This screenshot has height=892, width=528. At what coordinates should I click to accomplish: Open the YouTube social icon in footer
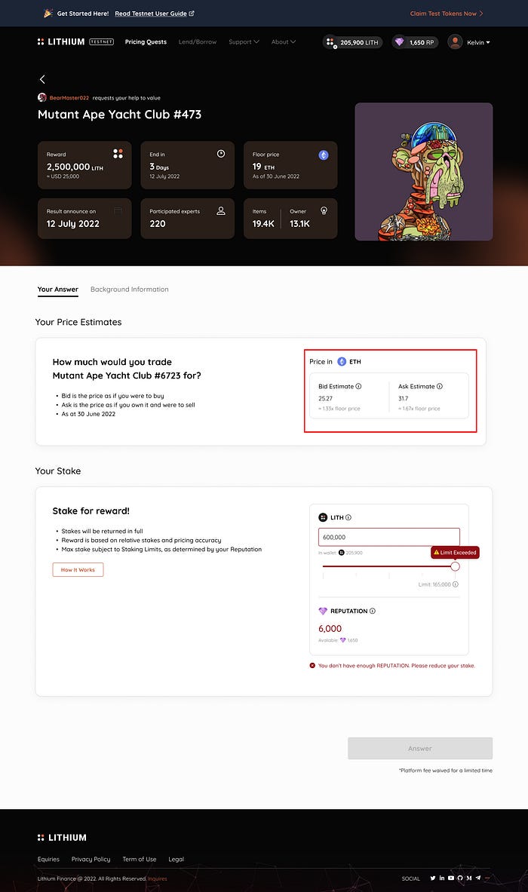click(450, 878)
